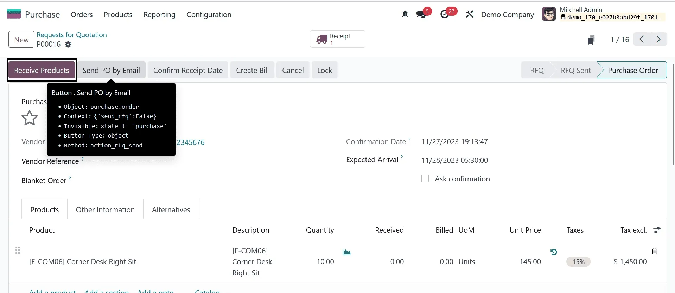The width and height of the screenshot is (675, 293).
Task: Click the Expected Arrival help question mark
Action: 402,157
